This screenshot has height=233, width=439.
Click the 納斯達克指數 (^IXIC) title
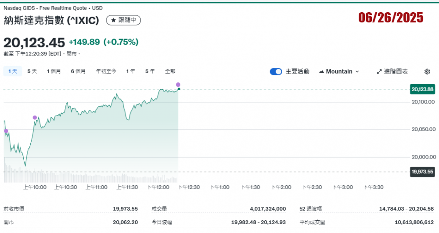click(x=51, y=20)
